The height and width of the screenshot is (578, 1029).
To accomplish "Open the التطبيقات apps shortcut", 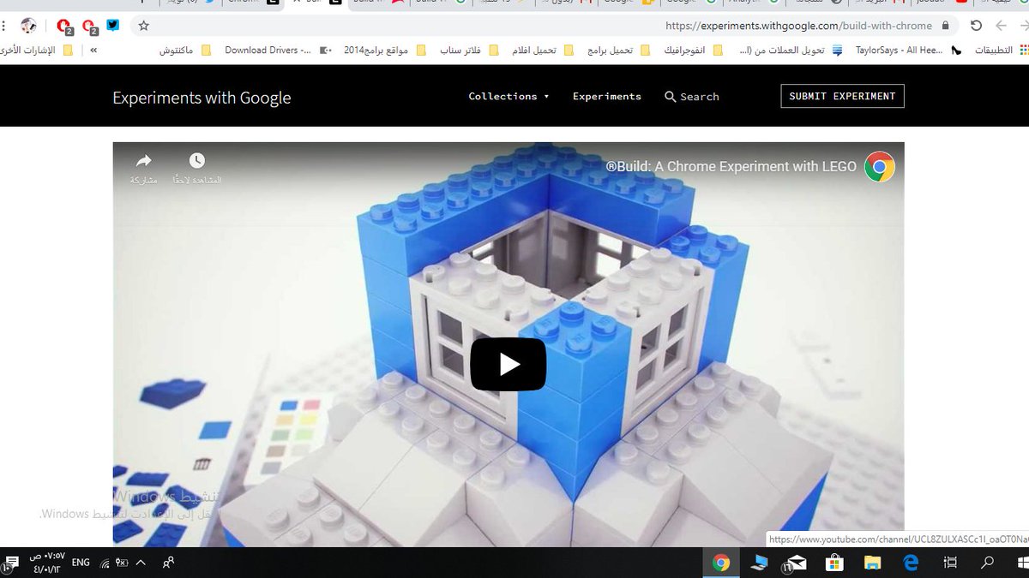I will click(x=1001, y=51).
